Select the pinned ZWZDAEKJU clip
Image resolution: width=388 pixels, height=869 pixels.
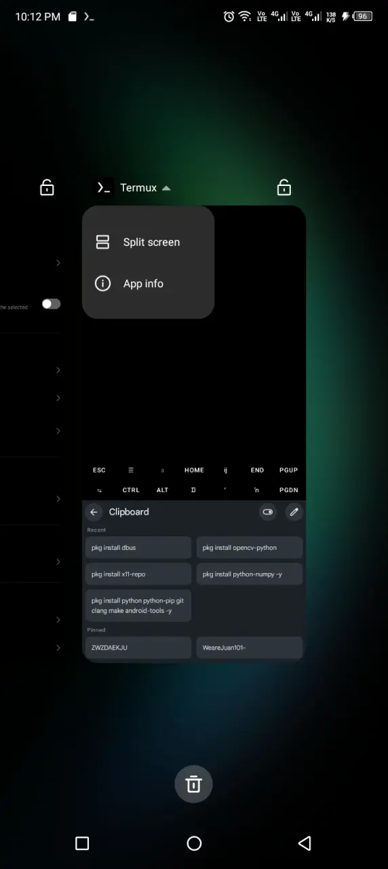[138, 648]
